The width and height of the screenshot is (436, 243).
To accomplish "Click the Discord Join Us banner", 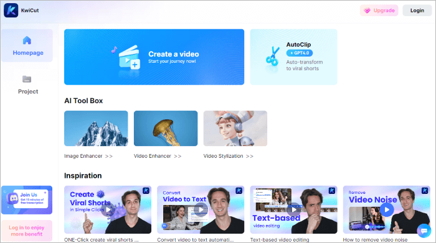I will (27, 200).
